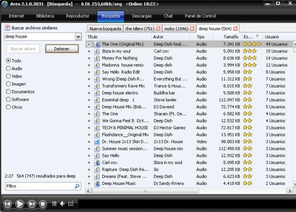Click the help icon by Buscar archivos similares

click(7, 28)
